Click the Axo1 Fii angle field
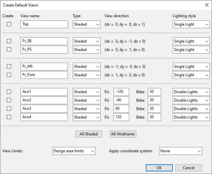This screenshot has width=212, height=174. (121, 92)
